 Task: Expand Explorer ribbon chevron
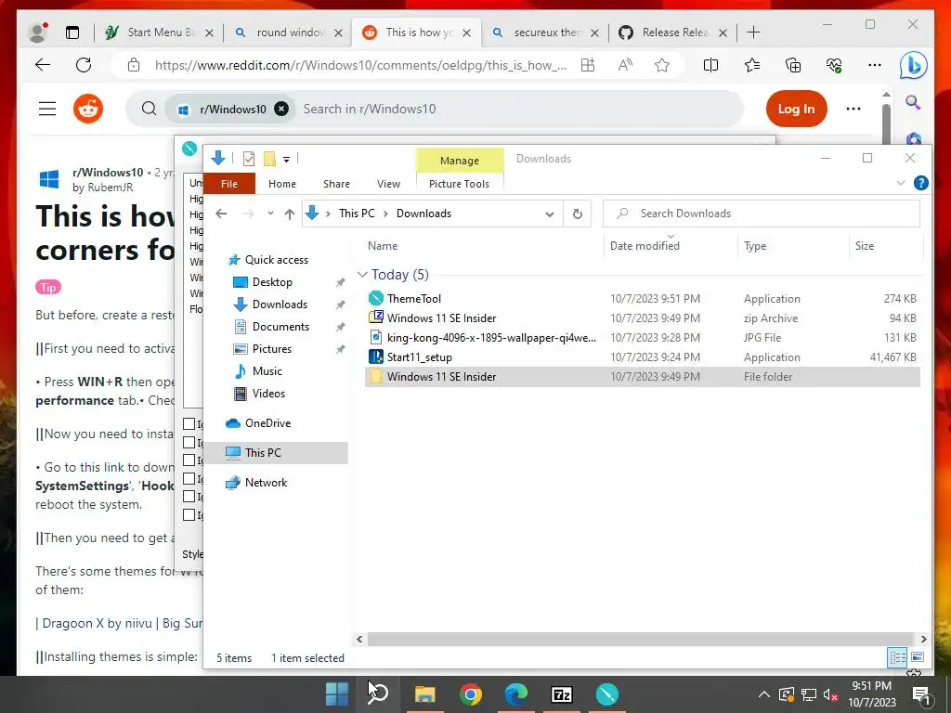pos(901,183)
